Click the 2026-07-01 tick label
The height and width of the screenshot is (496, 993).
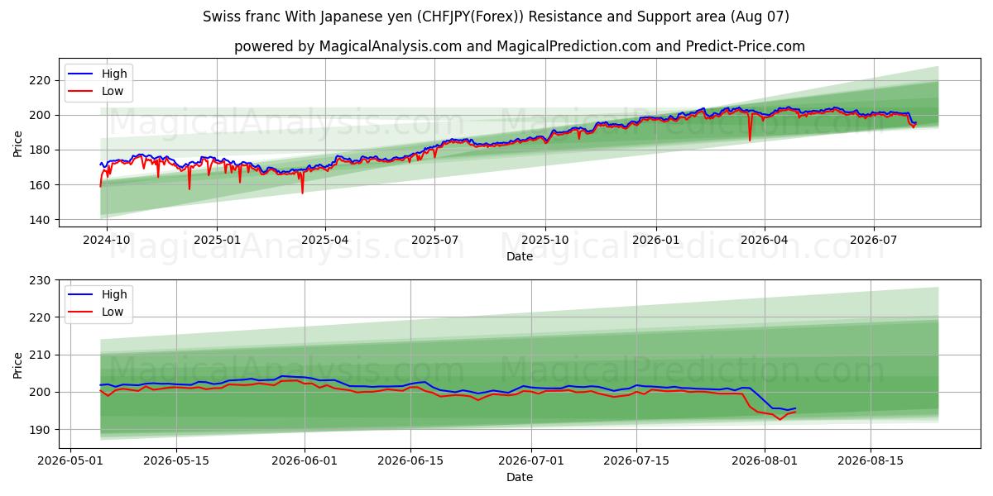(x=531, y=461)
